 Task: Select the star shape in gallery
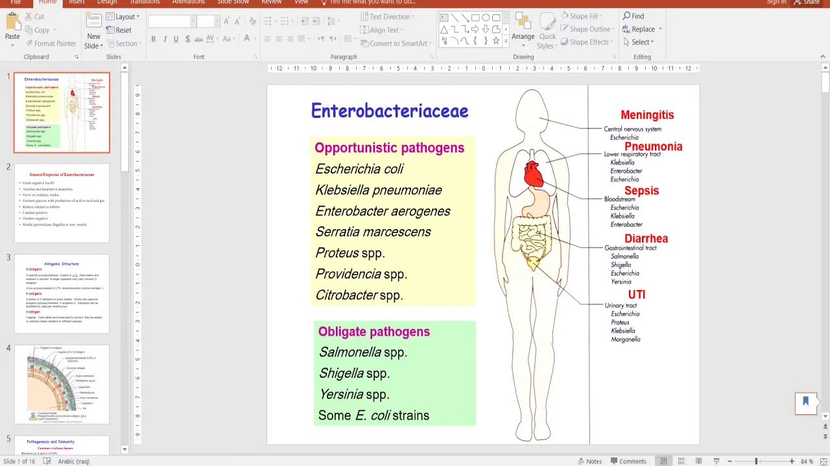[496, 41]
